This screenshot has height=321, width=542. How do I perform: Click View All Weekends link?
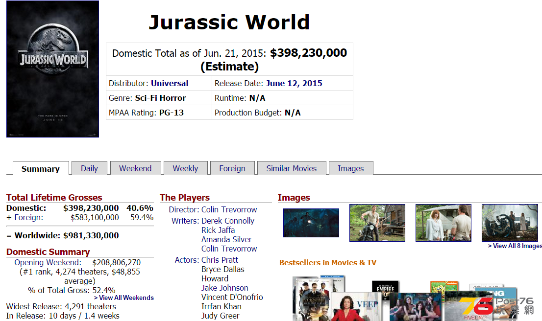(124, 298)
